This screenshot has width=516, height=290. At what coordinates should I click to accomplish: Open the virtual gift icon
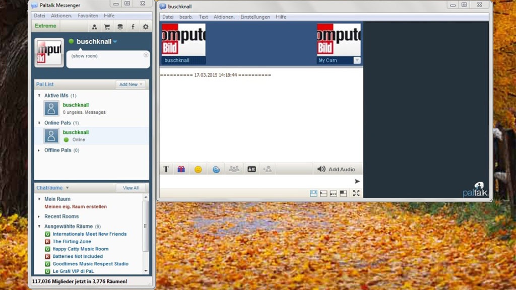pyautogui.click(x=181, y=169)
